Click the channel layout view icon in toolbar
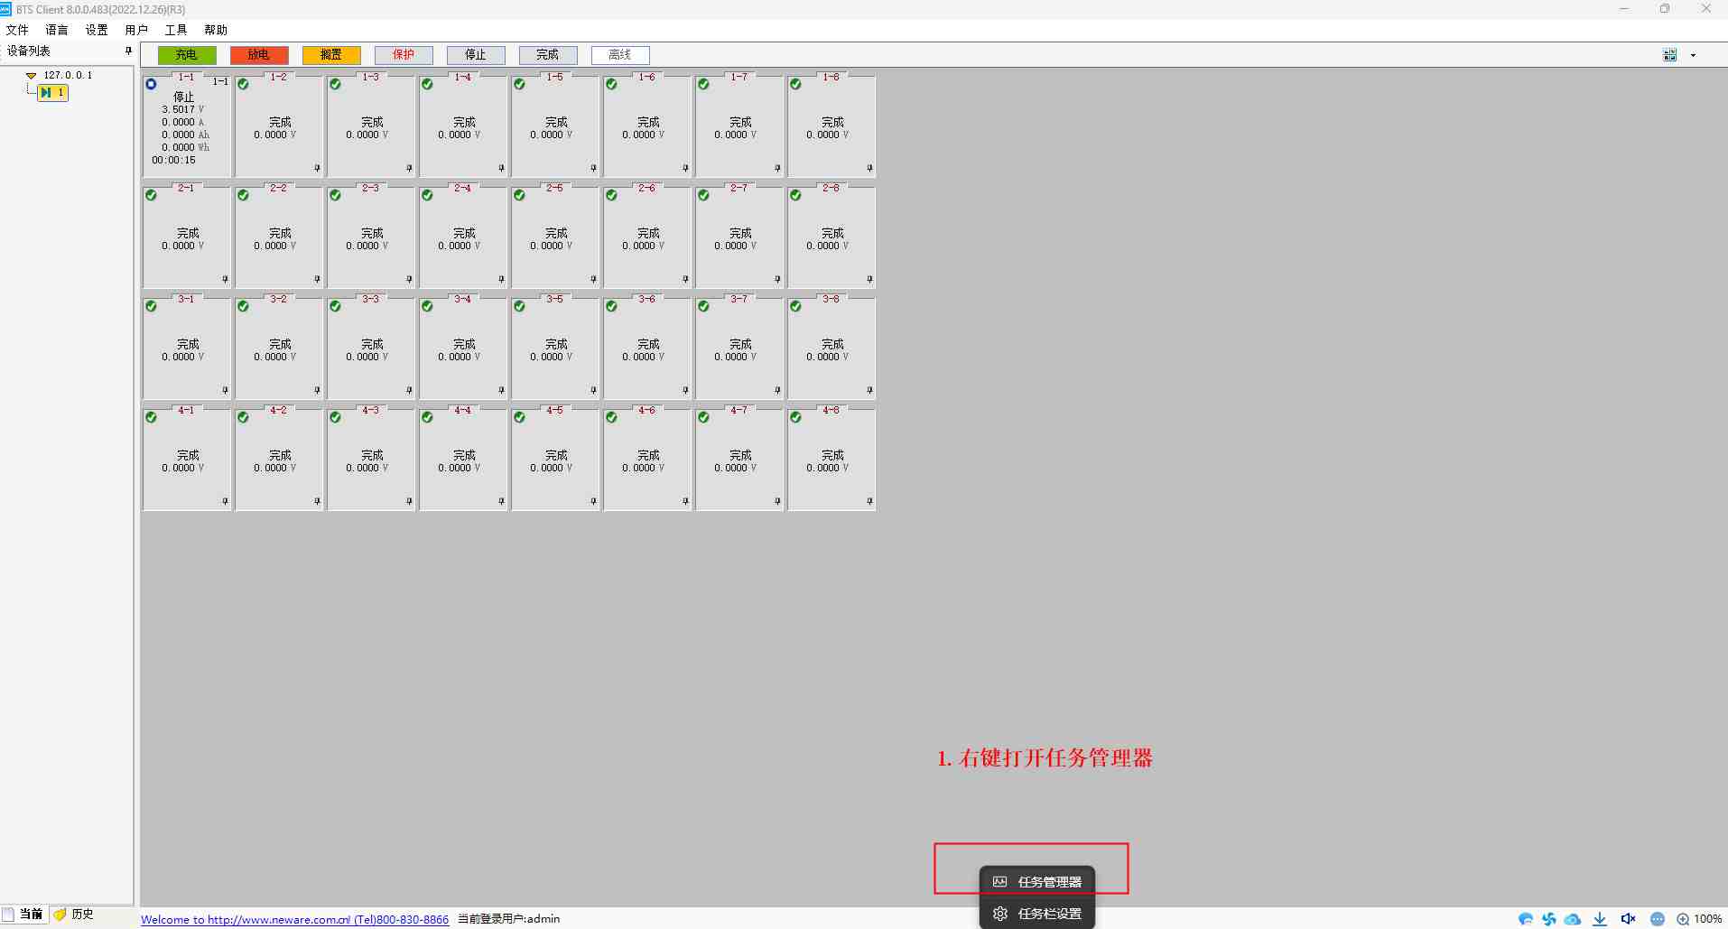 (1669, 55)
